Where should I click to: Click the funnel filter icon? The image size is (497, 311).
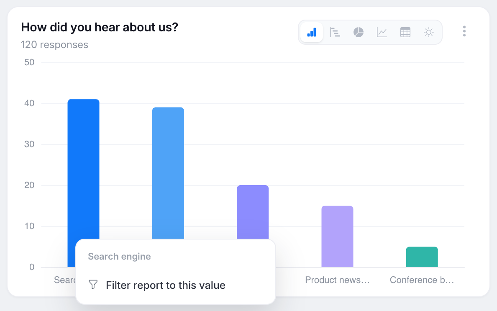click(x=93, y=284)
